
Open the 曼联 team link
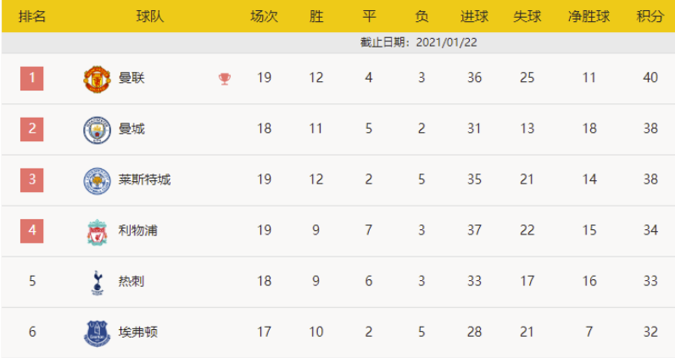click(131, 79)
